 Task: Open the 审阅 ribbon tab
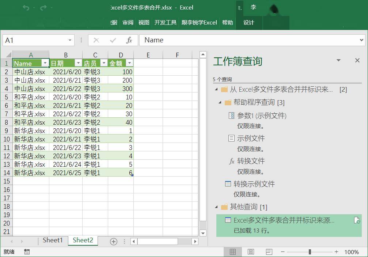(128, 23)
